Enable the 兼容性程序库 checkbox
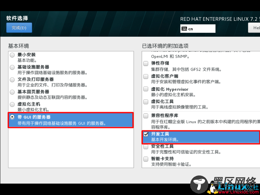The height and width of the screenshot is (195, 260). pyautogui.click(x=146, y=116)
